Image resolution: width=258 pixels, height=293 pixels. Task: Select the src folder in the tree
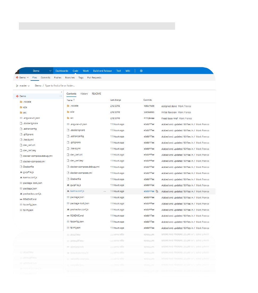coord(25,113)
